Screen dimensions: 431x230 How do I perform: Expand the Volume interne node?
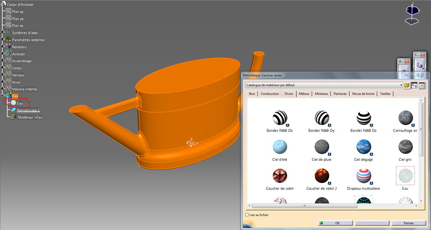(x=2, y=89)
